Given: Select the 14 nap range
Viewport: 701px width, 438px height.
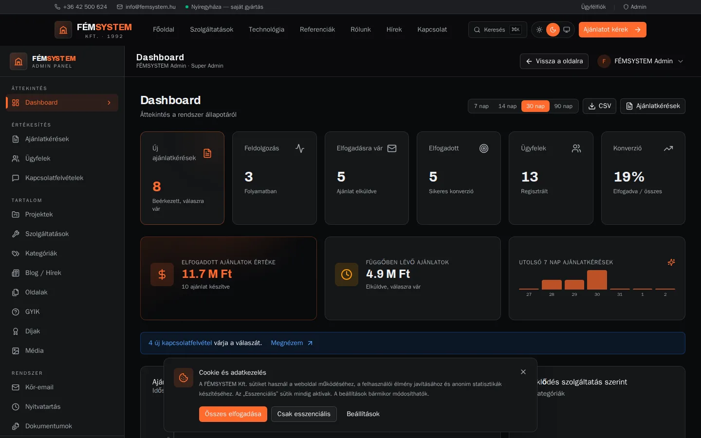Looking at the screenshot, I should point(507,106).
